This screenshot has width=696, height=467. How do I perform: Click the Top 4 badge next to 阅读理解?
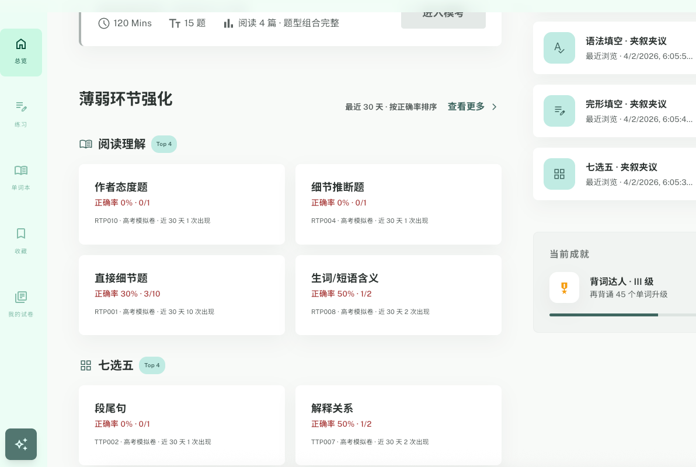coord(164,144)
